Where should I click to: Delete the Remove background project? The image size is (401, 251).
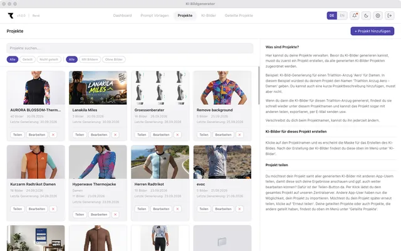click(239, 135)
